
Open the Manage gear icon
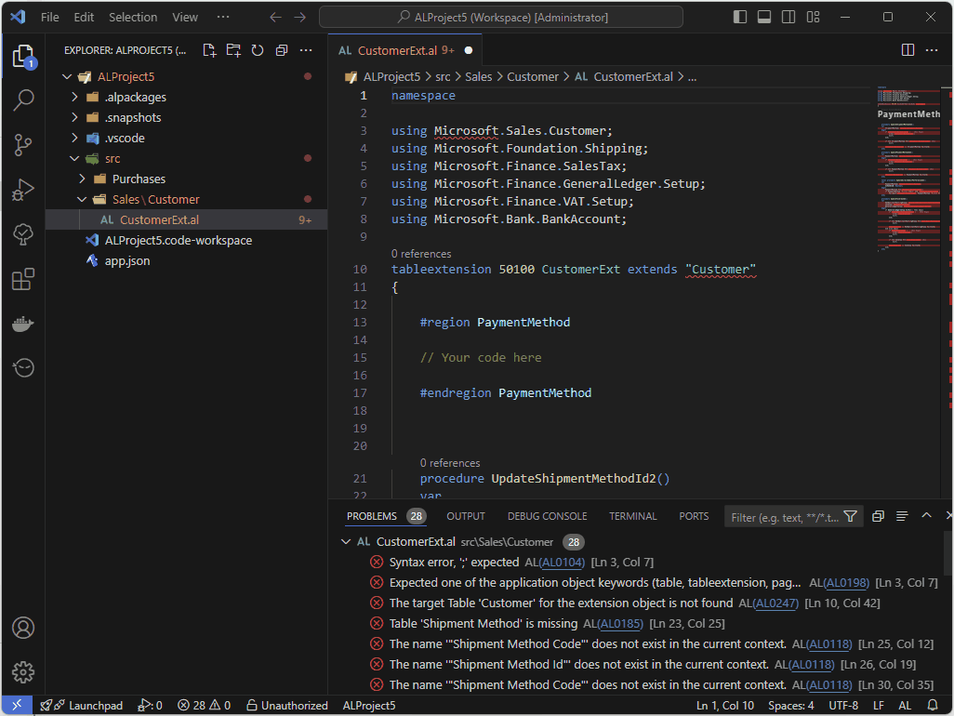23,672
